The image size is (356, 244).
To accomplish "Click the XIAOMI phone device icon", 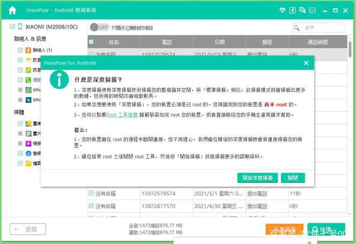I will (20, 27).
